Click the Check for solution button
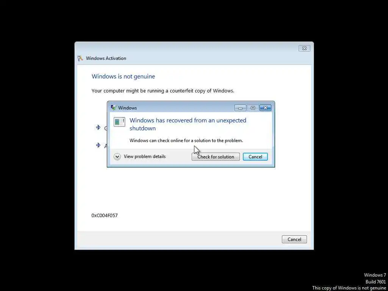The width and height of the screenshot is (388, 291). tap(216, 156)
